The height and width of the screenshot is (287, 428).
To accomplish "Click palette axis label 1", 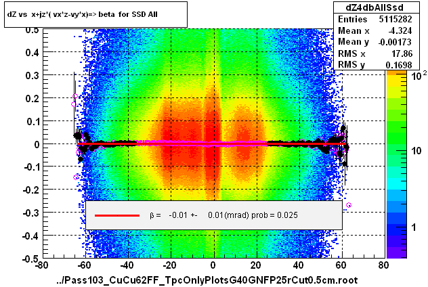I will pyautogui.click(x=414, y=227).
